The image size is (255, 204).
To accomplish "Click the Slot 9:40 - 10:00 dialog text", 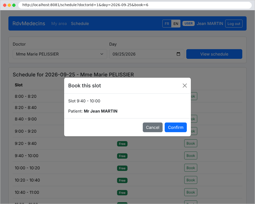I will click(84, 101).
